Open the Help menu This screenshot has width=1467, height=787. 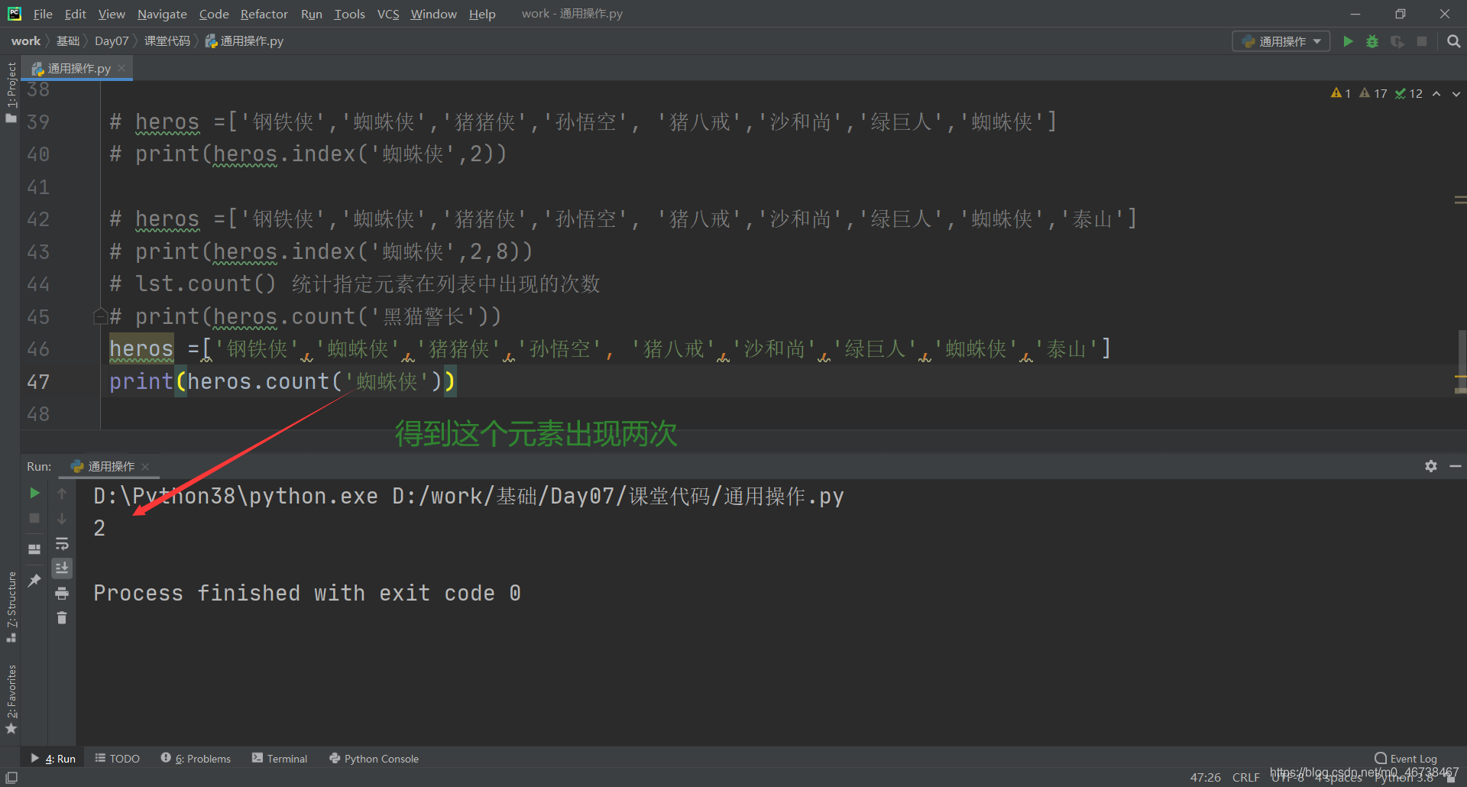coord(482,14)
